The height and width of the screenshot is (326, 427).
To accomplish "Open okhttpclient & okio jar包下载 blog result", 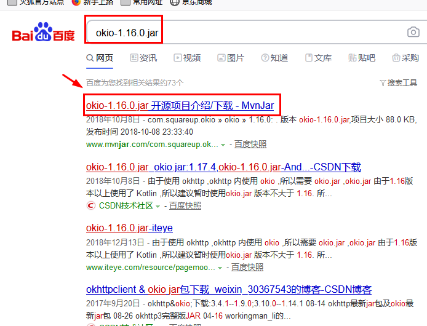I will click(229, 289).
